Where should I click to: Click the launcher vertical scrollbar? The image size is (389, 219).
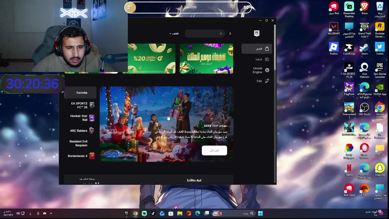coord(275,47)
